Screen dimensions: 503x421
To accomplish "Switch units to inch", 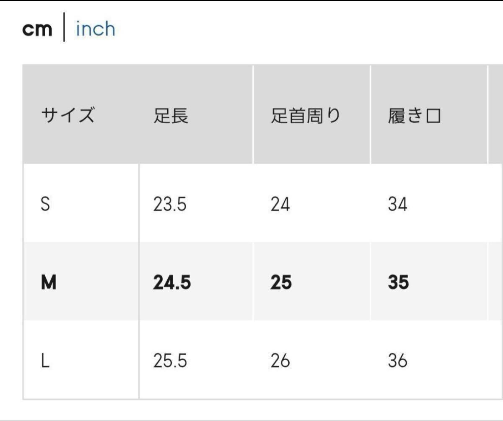I will 95,29.
